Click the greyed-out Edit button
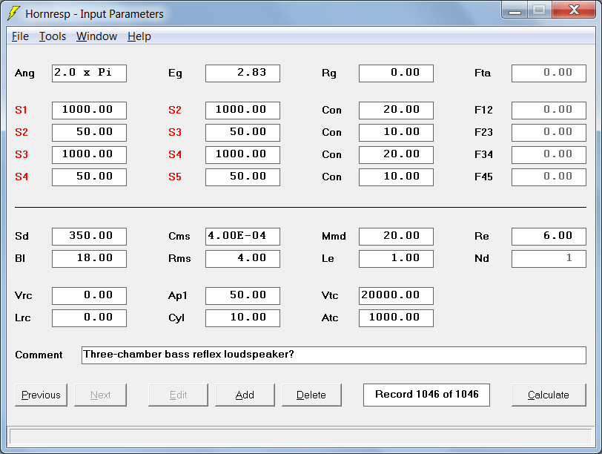The width and height of the screenshot is (602, 454). pyautogui.click(x=178, y=395)
